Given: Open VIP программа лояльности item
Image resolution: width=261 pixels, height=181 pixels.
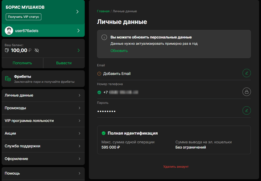Looking at the screenshot, I should tap(43, 121).
